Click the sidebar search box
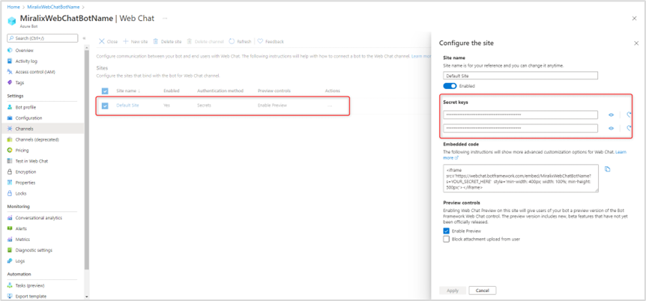Screen dimensions: 646x301 (43, 38)
